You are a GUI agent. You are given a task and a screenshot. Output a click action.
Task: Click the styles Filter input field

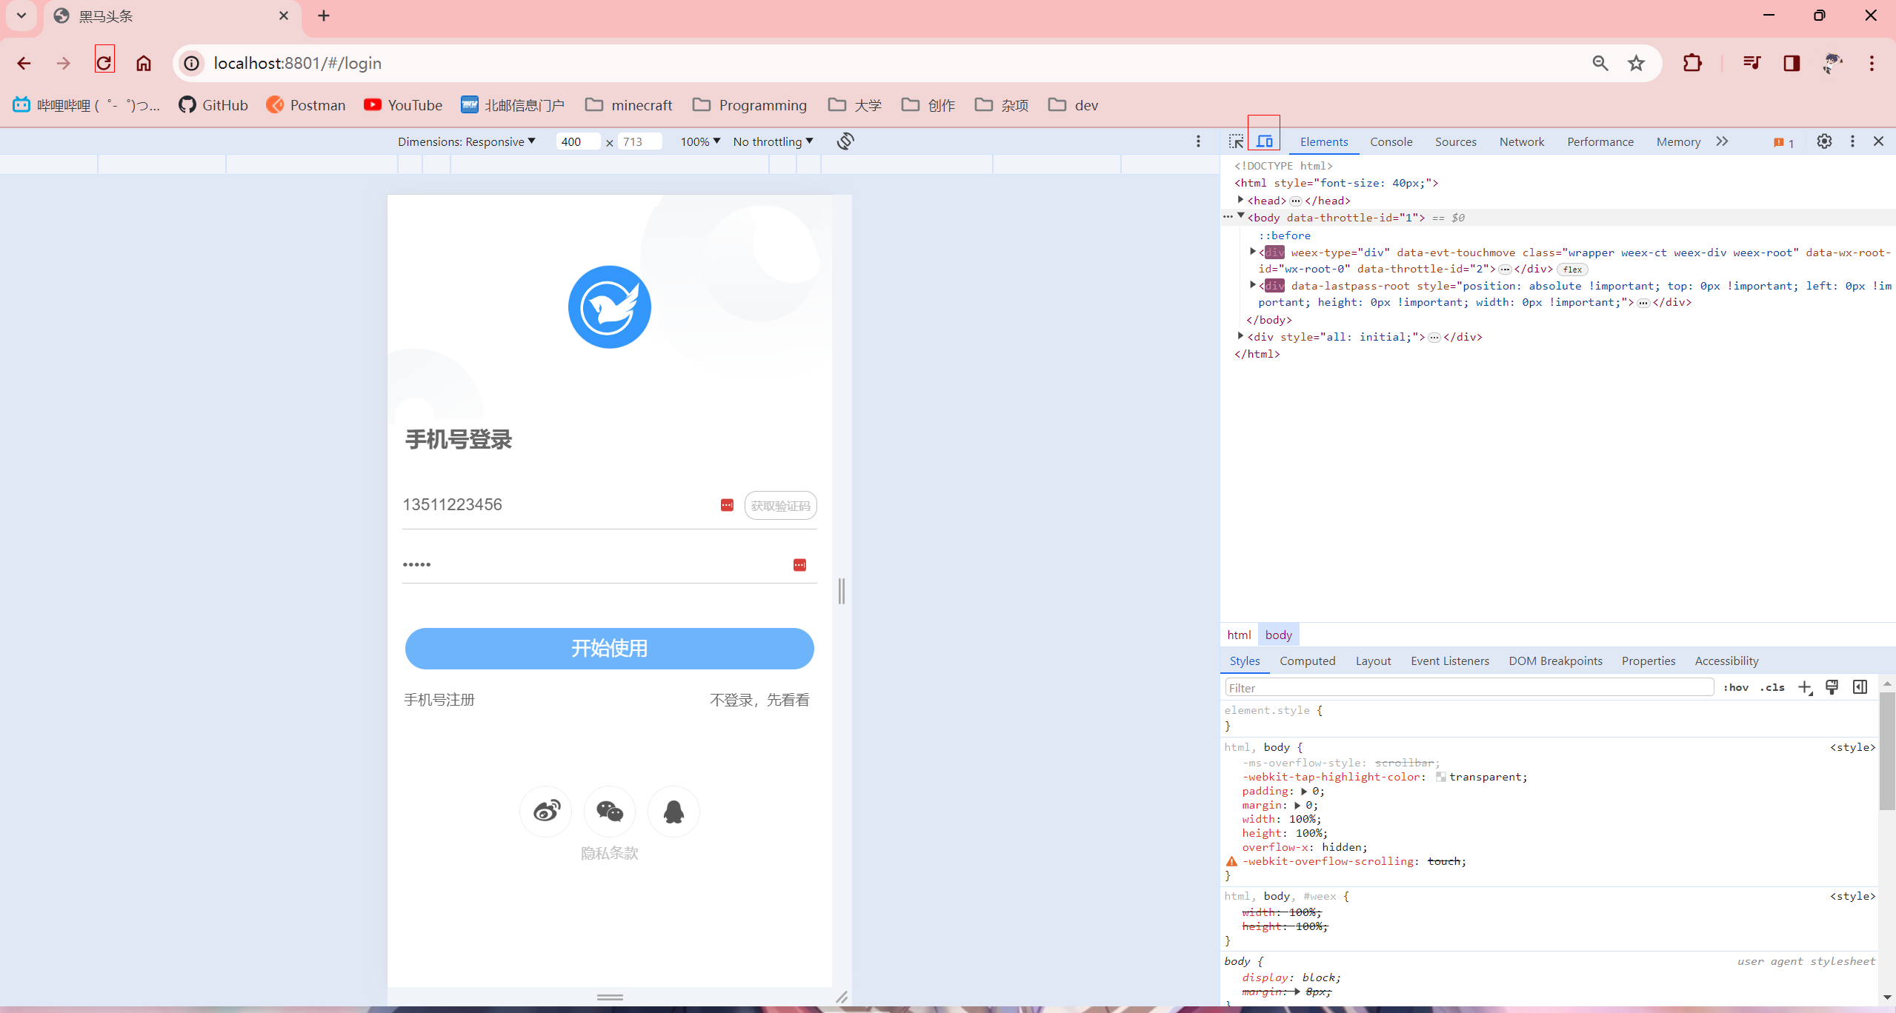coord(1468,688)
